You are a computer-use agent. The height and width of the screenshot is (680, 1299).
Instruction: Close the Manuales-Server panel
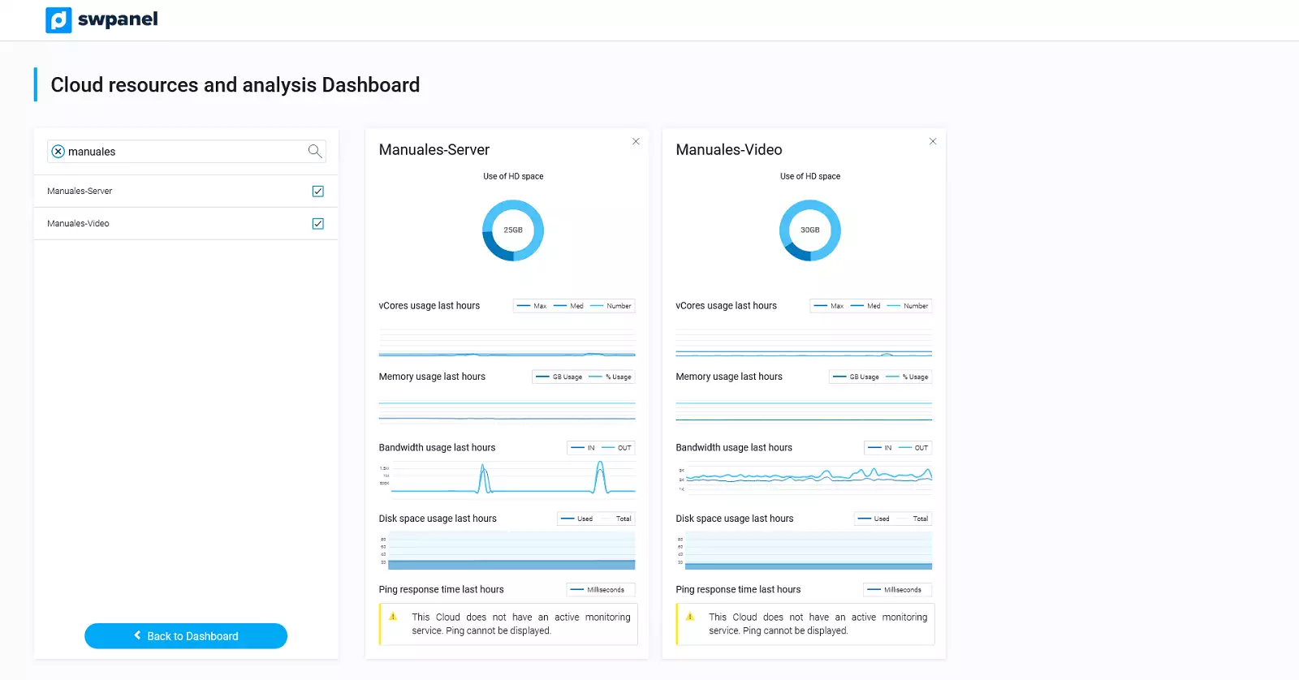pyautogui.click(x=636, y=141)
